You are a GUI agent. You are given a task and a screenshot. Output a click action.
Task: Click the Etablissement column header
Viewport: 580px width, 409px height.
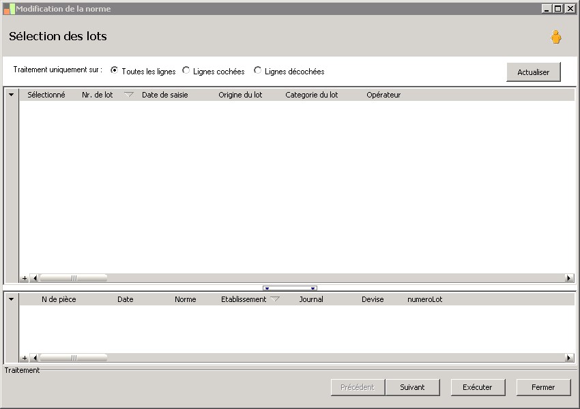(x=244, y=299)
